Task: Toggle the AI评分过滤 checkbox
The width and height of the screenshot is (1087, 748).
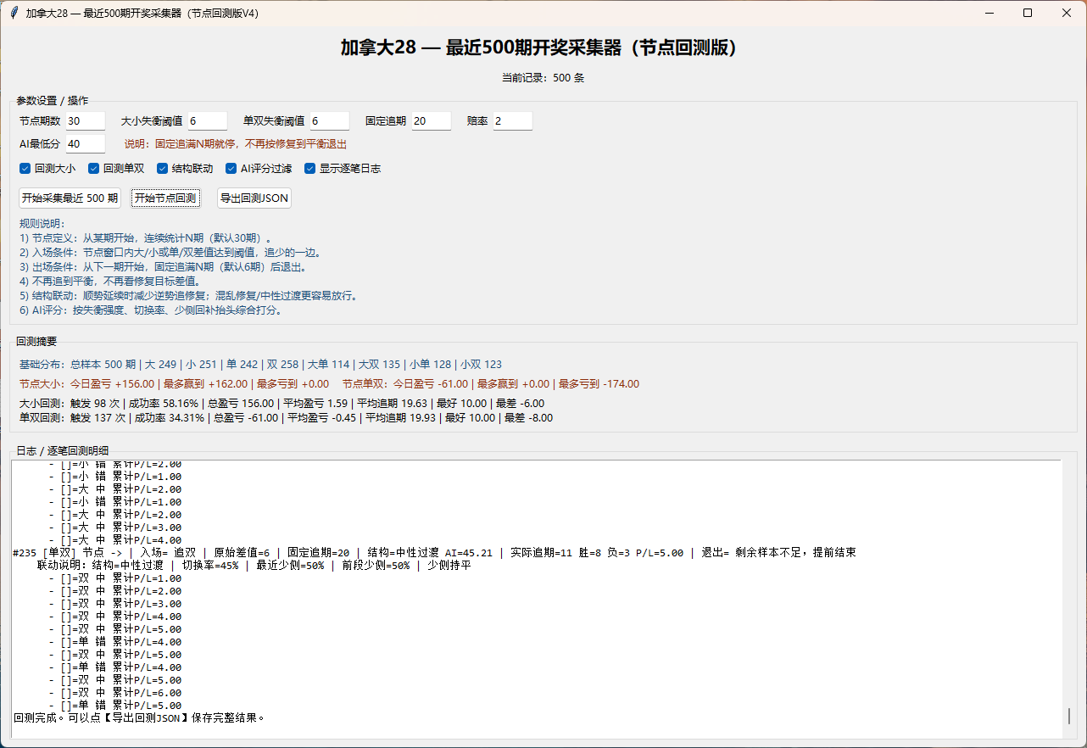Action: pyautogui.click(x=231, y=169)
